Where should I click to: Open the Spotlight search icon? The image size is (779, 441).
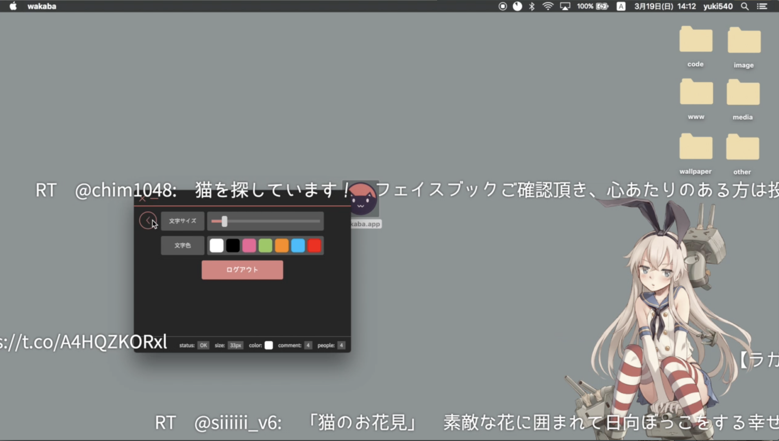tap(745, 6)
